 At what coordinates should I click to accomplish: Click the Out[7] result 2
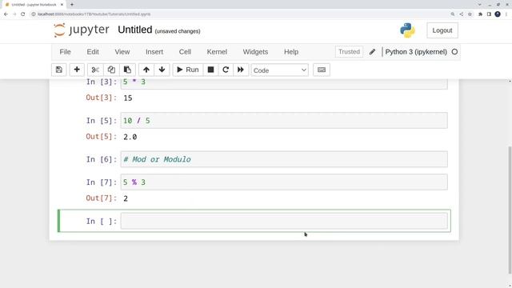tap(126, 198)
